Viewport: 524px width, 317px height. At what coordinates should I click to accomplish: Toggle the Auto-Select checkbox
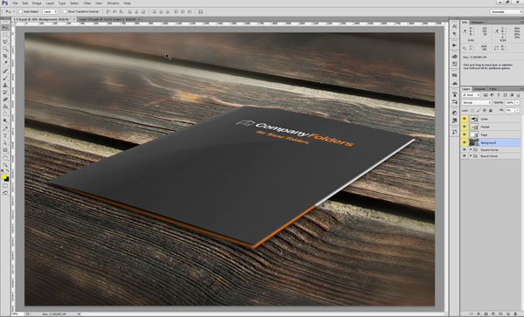tap(20, 11)
